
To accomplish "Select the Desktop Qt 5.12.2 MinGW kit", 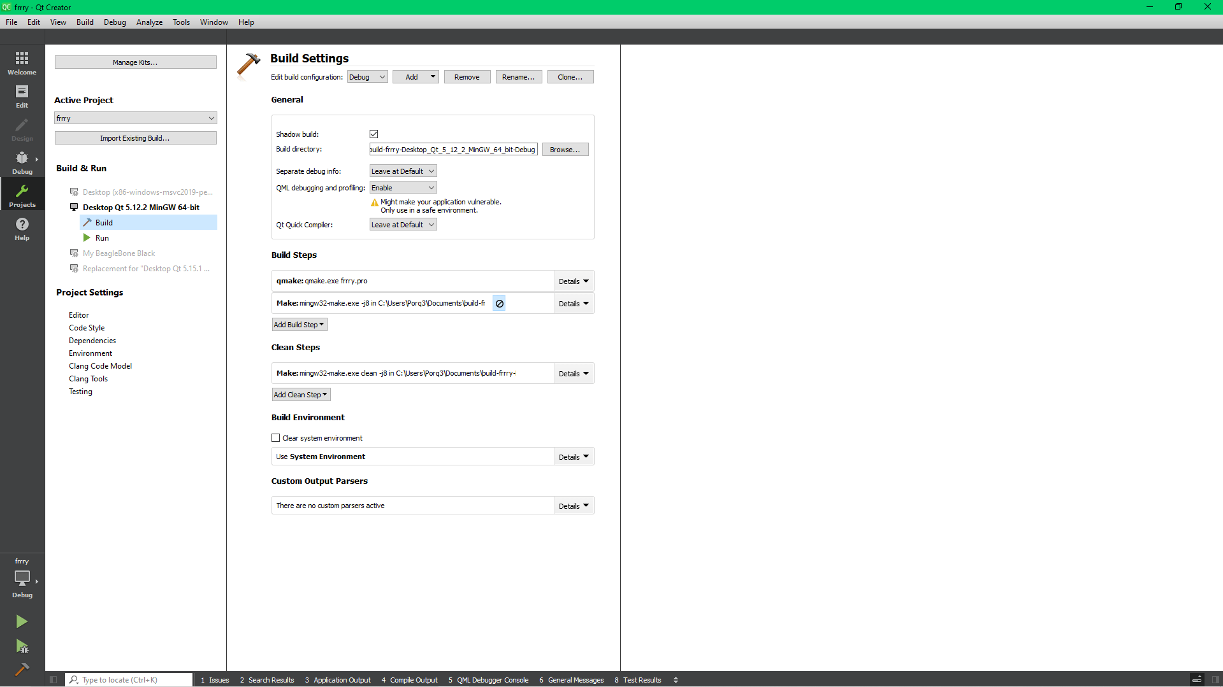I will pos(141,207).
